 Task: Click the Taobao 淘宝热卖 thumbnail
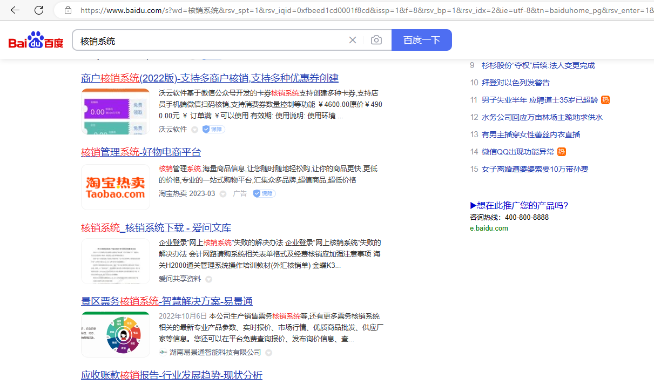116,187
